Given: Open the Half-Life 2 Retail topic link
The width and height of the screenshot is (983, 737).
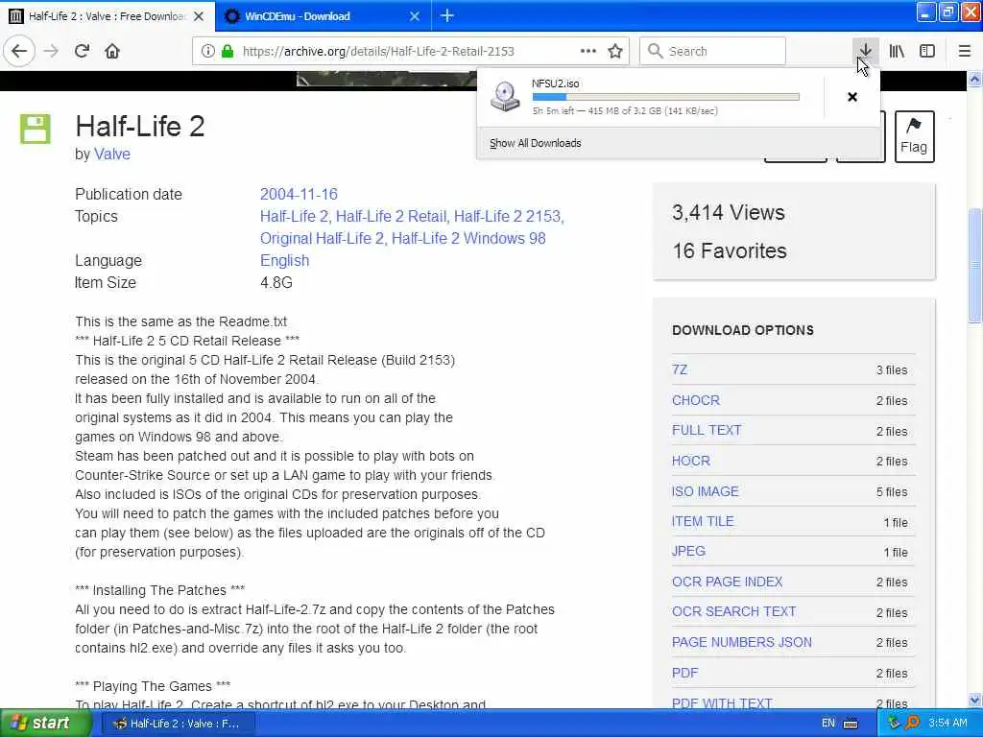Looking at the screenshot, I should click(x=391, y=216).
